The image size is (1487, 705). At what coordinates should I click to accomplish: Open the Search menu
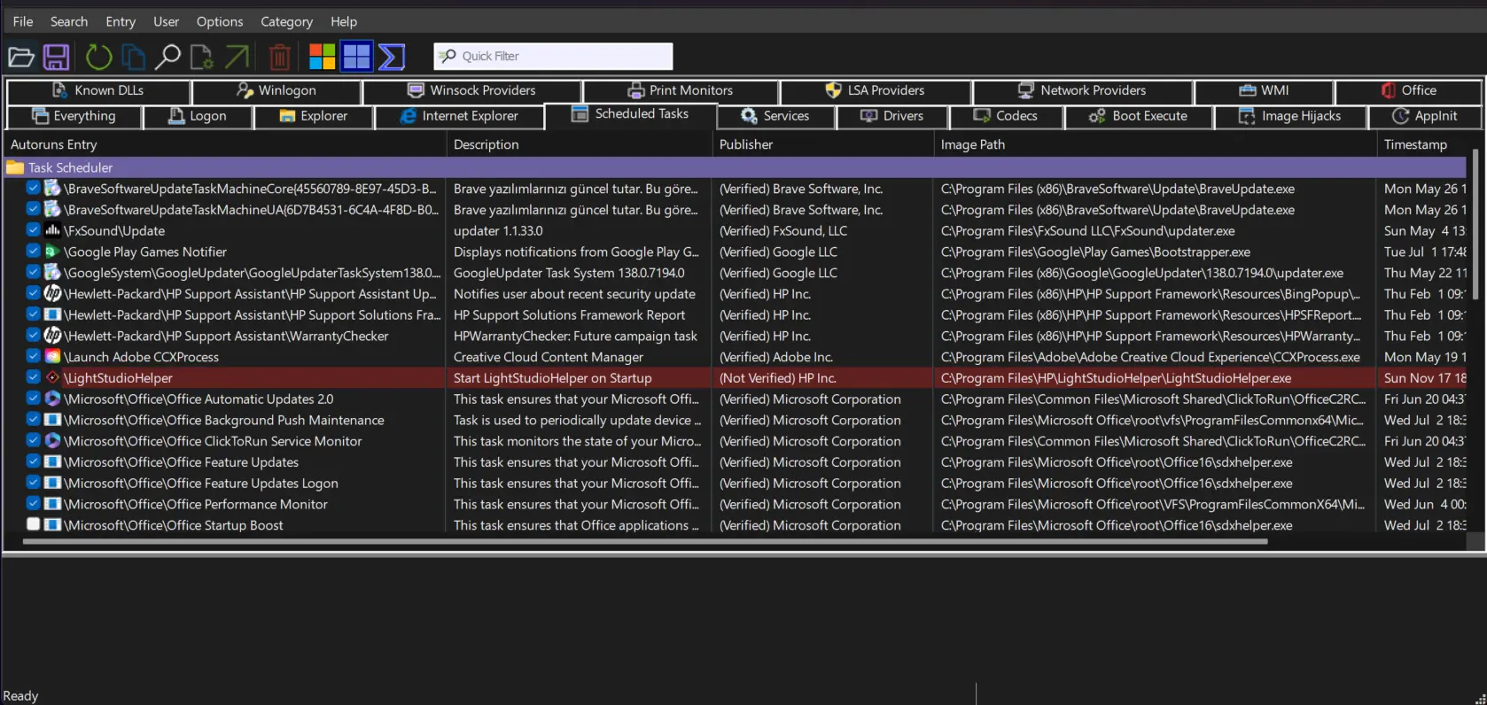point(69,21)
